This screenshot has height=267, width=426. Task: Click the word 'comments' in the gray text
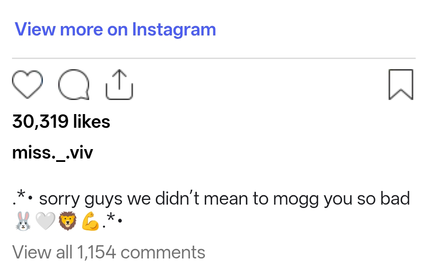click(x=163, y=252)
